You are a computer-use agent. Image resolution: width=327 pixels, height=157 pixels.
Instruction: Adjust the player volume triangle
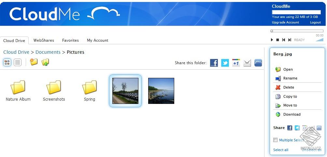pos(320,40)
